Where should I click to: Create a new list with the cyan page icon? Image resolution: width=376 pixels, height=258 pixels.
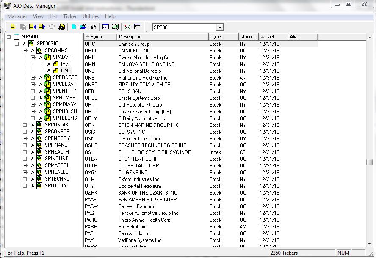[74, 27]
